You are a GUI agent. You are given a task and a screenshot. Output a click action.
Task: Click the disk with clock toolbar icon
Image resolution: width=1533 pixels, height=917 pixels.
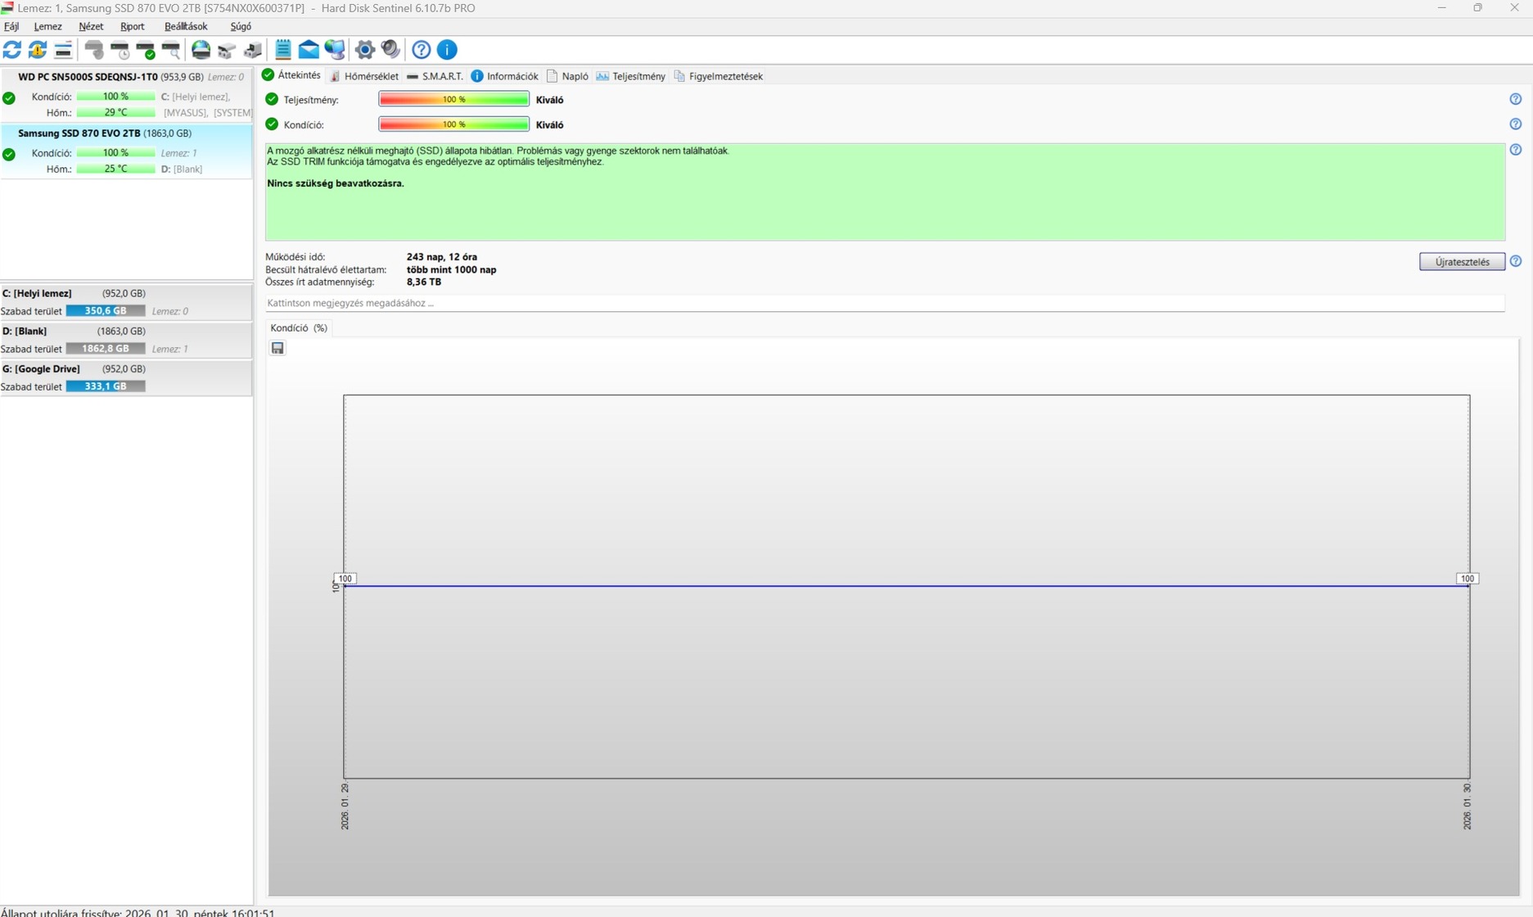click(x=120, y=50)
